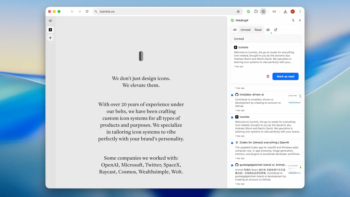This screenshot has height=197, width=350.
Task: Open the green linkdingX extension icon in toolbar
Action: (x=249, y=11)
